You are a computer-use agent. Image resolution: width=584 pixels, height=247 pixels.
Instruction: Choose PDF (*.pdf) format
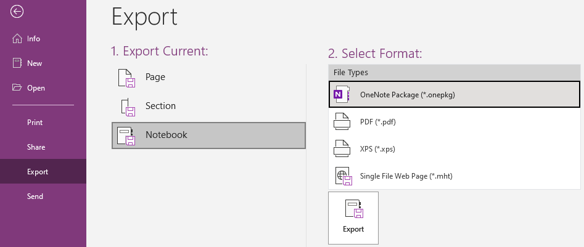(x=377, y=122)
